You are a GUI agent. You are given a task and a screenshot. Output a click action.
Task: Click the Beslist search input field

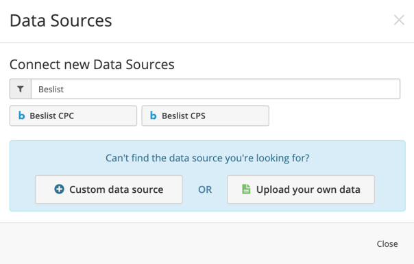click(215, 89)
